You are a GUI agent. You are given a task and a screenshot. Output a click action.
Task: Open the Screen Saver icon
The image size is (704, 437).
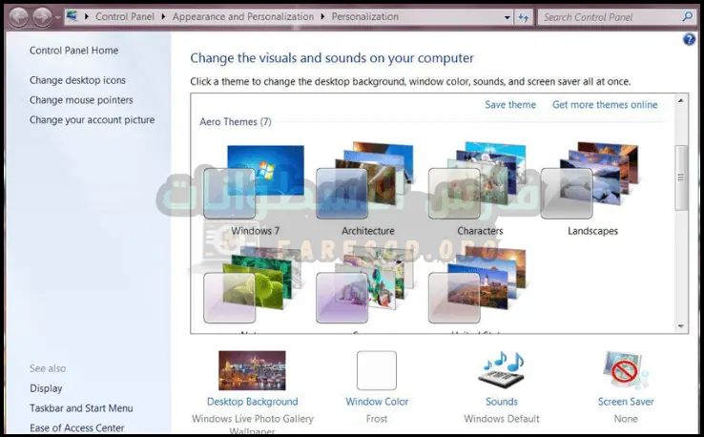tap(626, 370)
